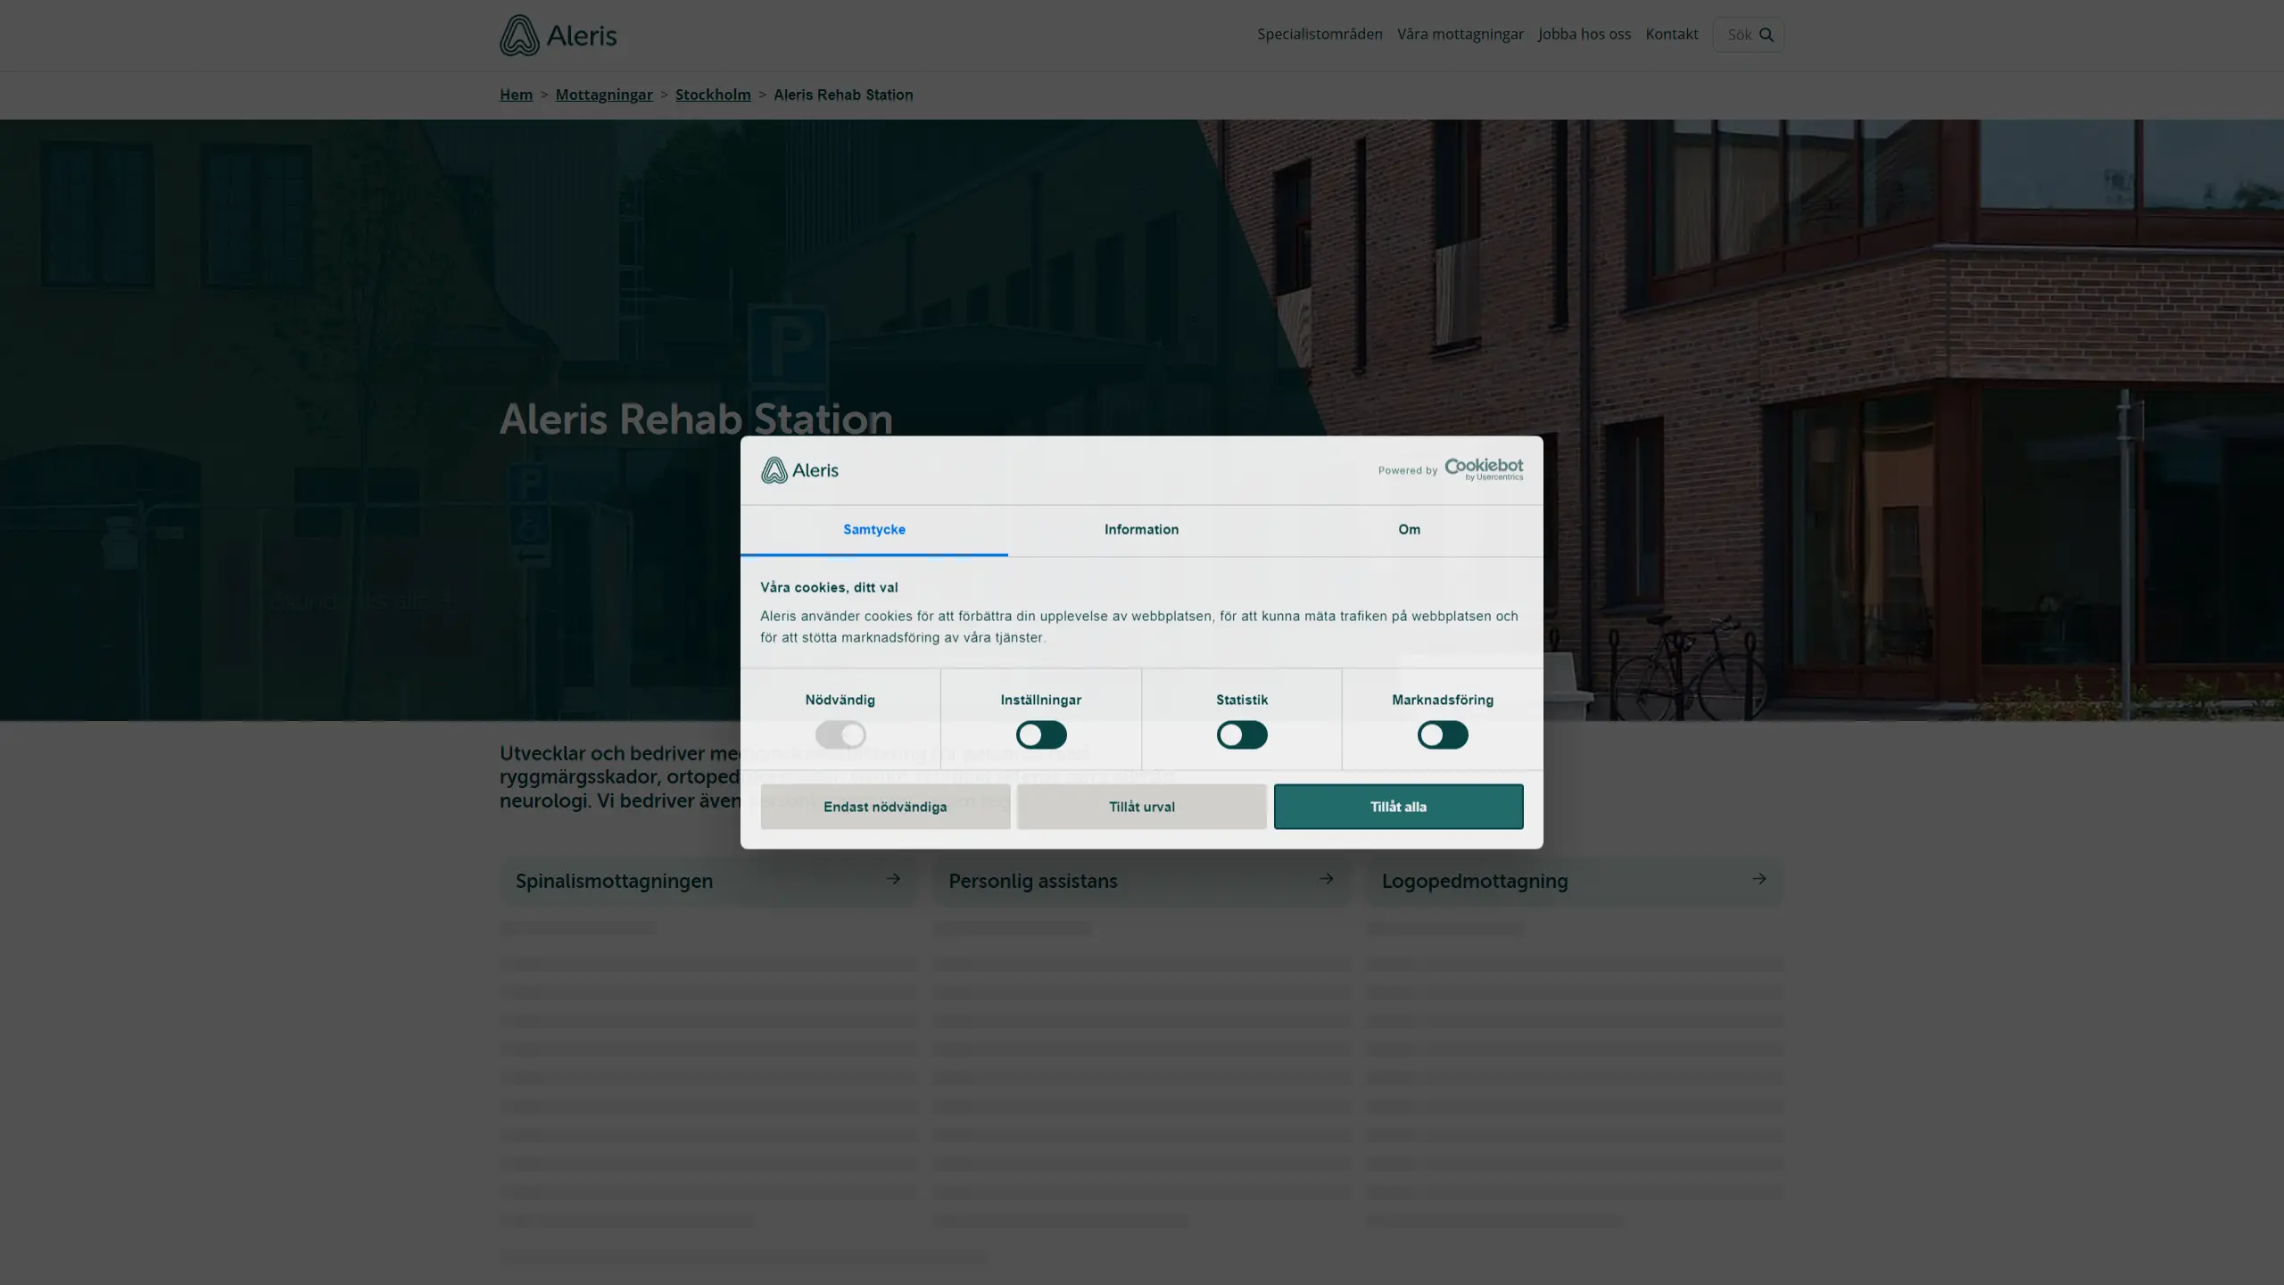Viewport: 2284px width, 1285px height.
Task: Switch to the Om tab
Action: pyautogui.click(x=1410, y=530)
